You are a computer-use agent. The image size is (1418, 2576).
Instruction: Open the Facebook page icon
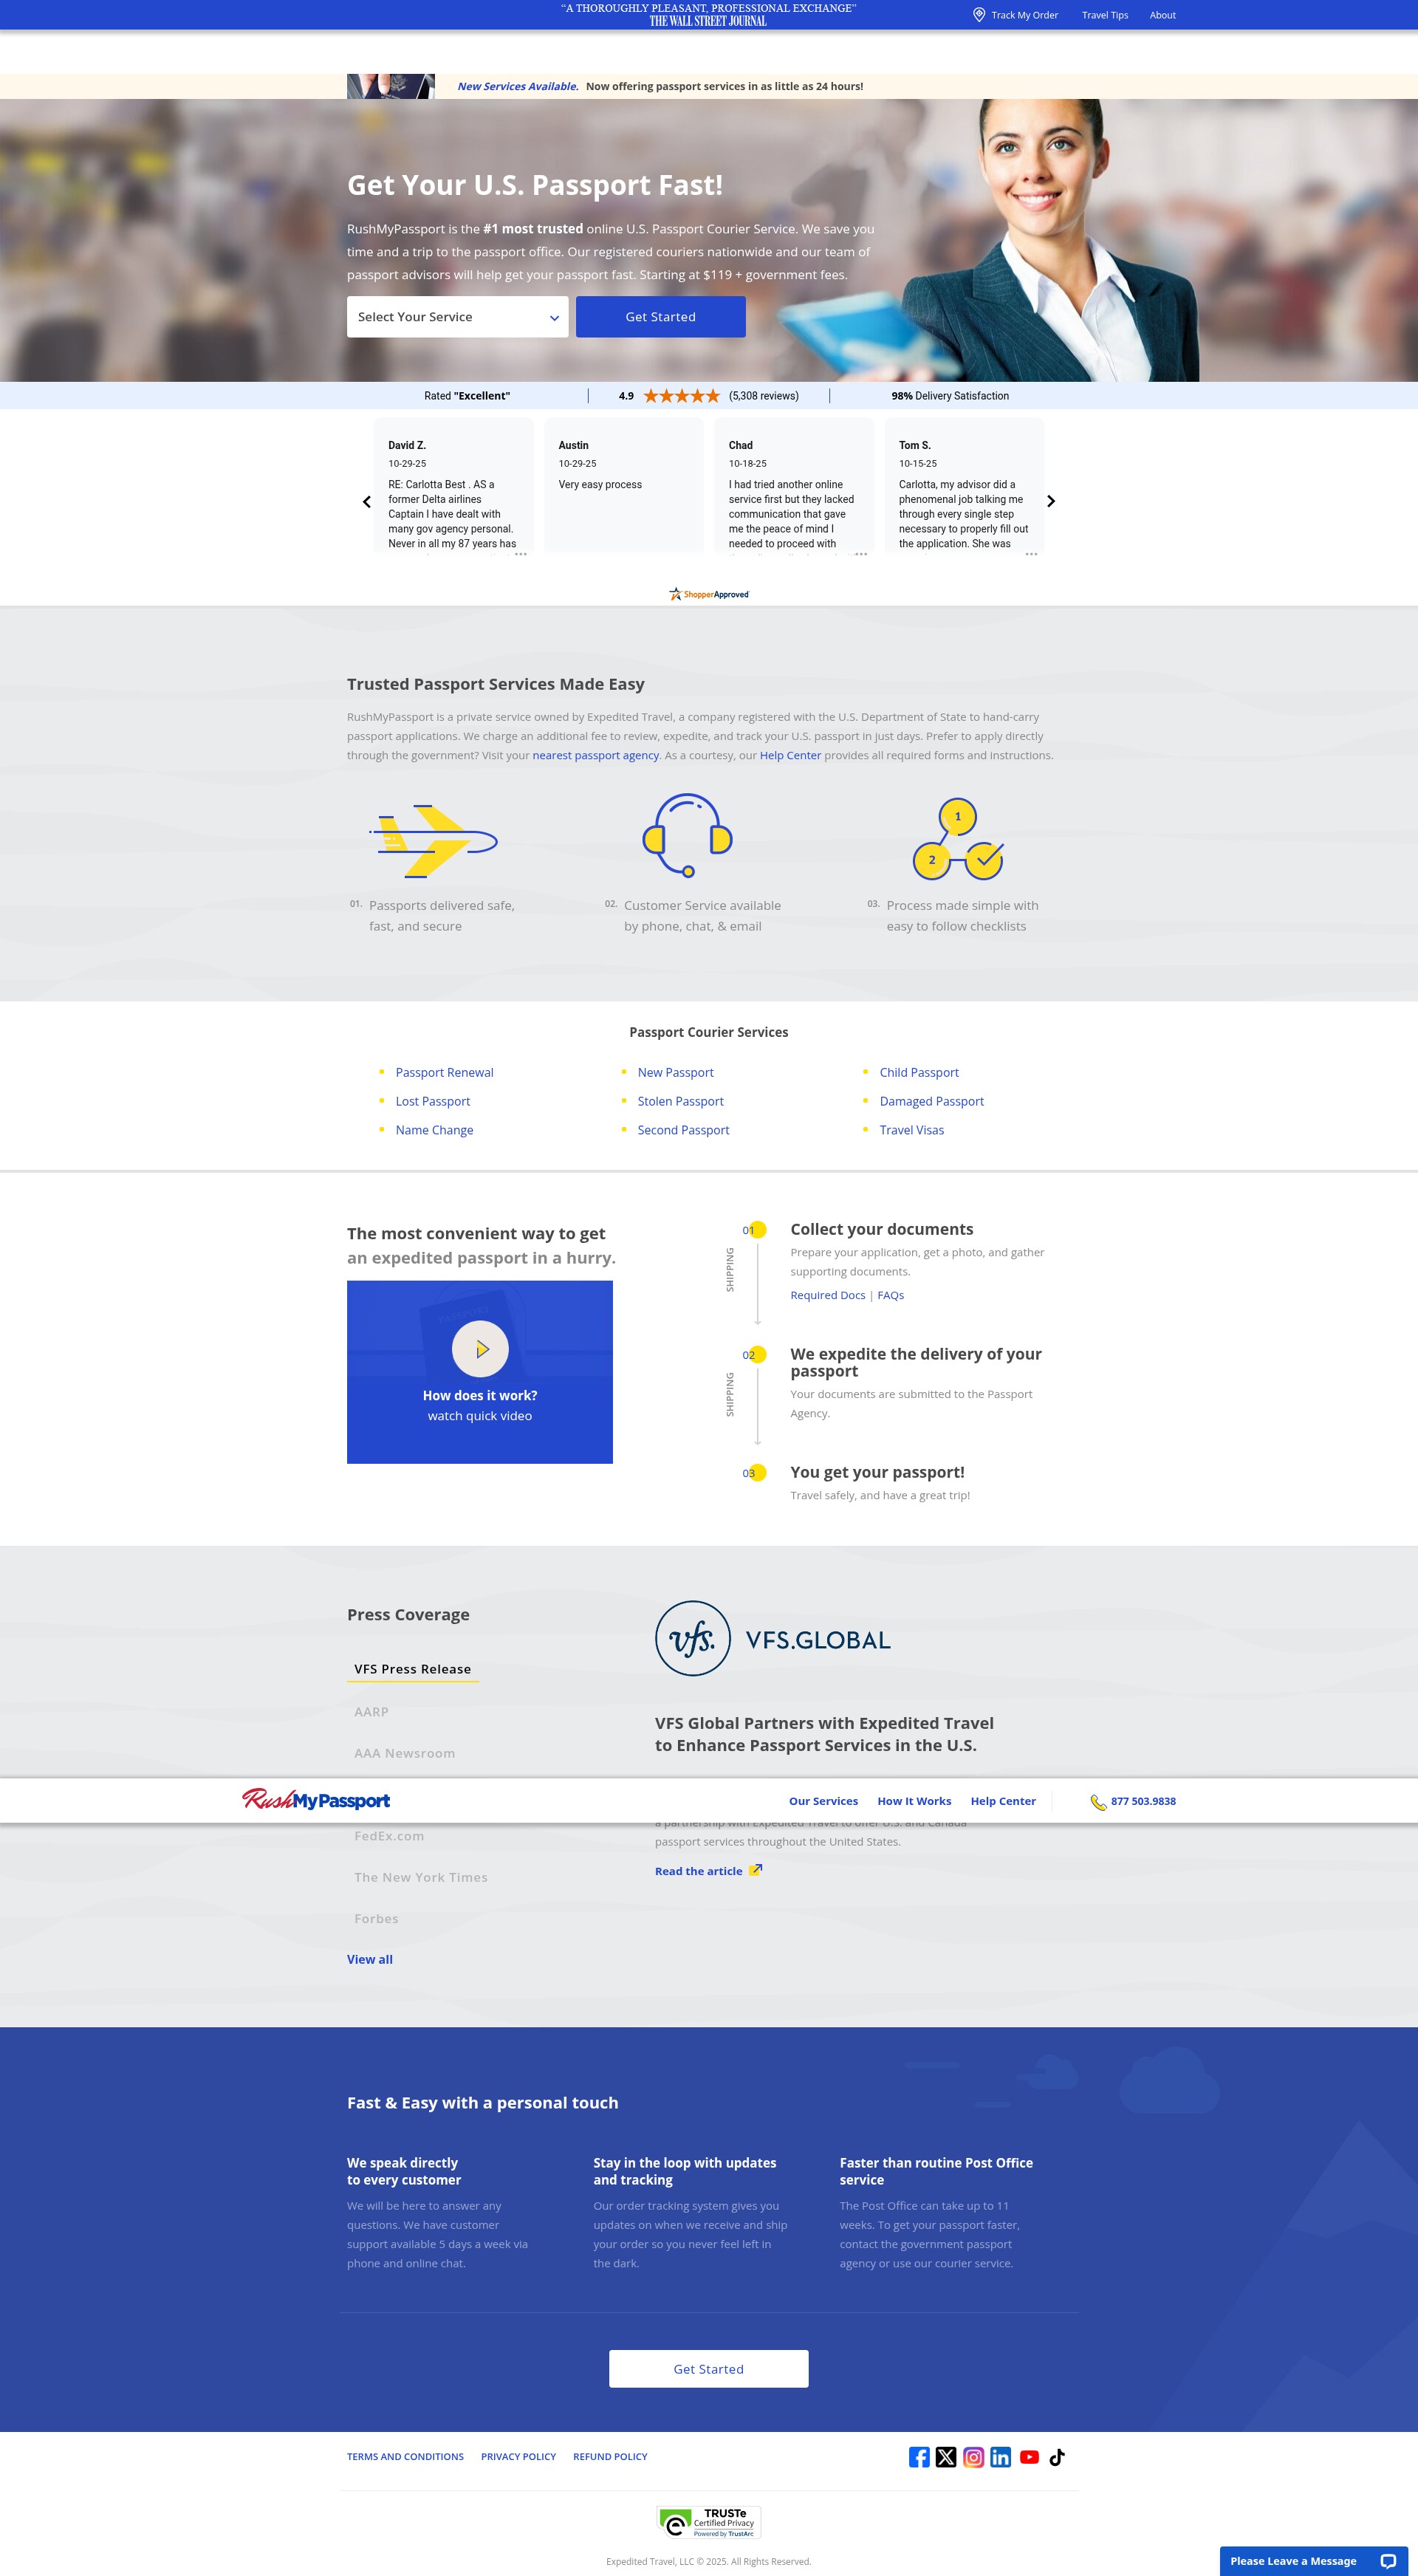919,2457
